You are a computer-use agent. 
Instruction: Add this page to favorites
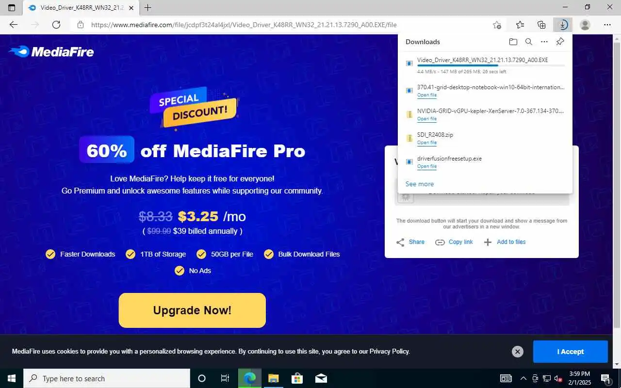pyautogui.click(x=497, y=25)
